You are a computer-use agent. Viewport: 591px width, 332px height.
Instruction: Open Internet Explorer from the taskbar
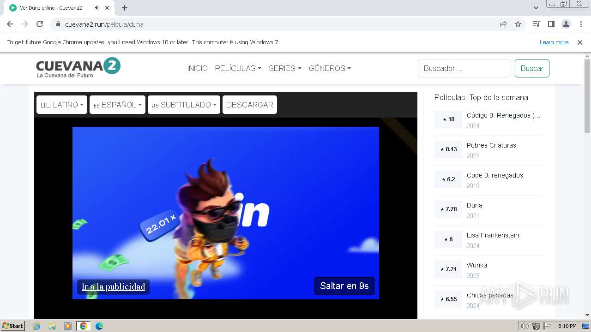click(37, 326)
